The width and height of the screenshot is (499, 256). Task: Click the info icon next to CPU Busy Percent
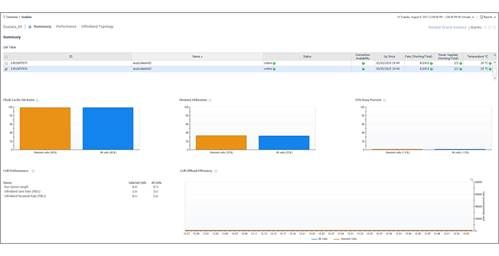click(384, 100)
